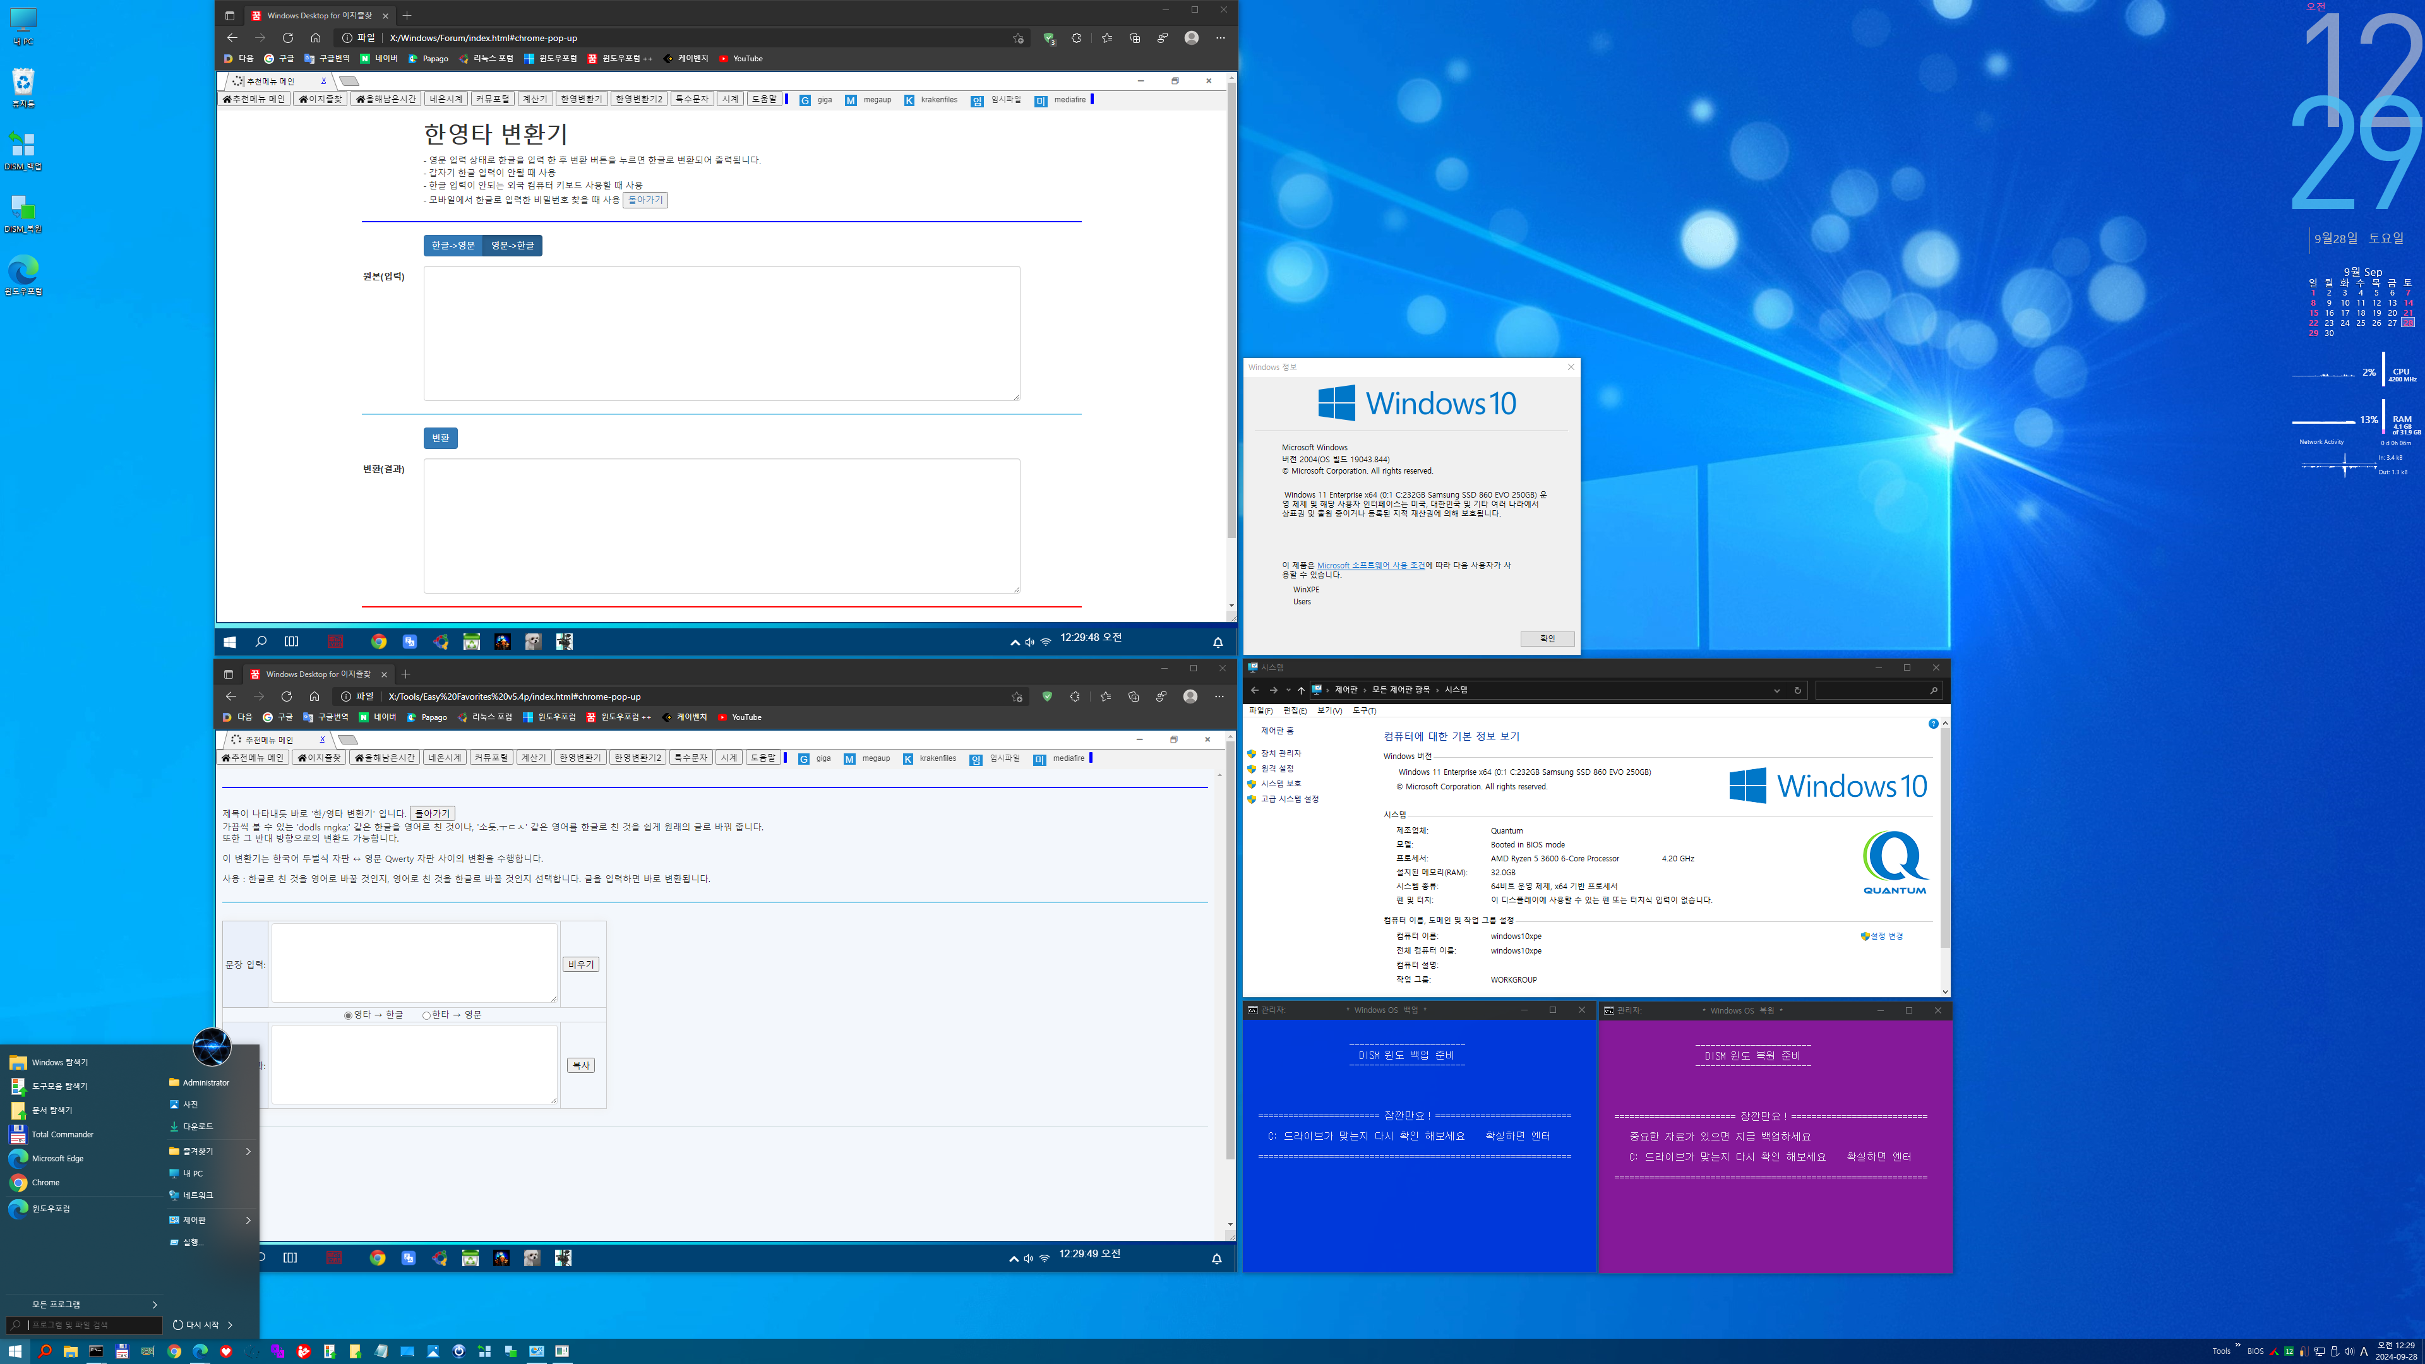Viewport: 2425px width, 1364px height.
Task: Go back in the bottom Edge window
Action: (x=231, y=697)
